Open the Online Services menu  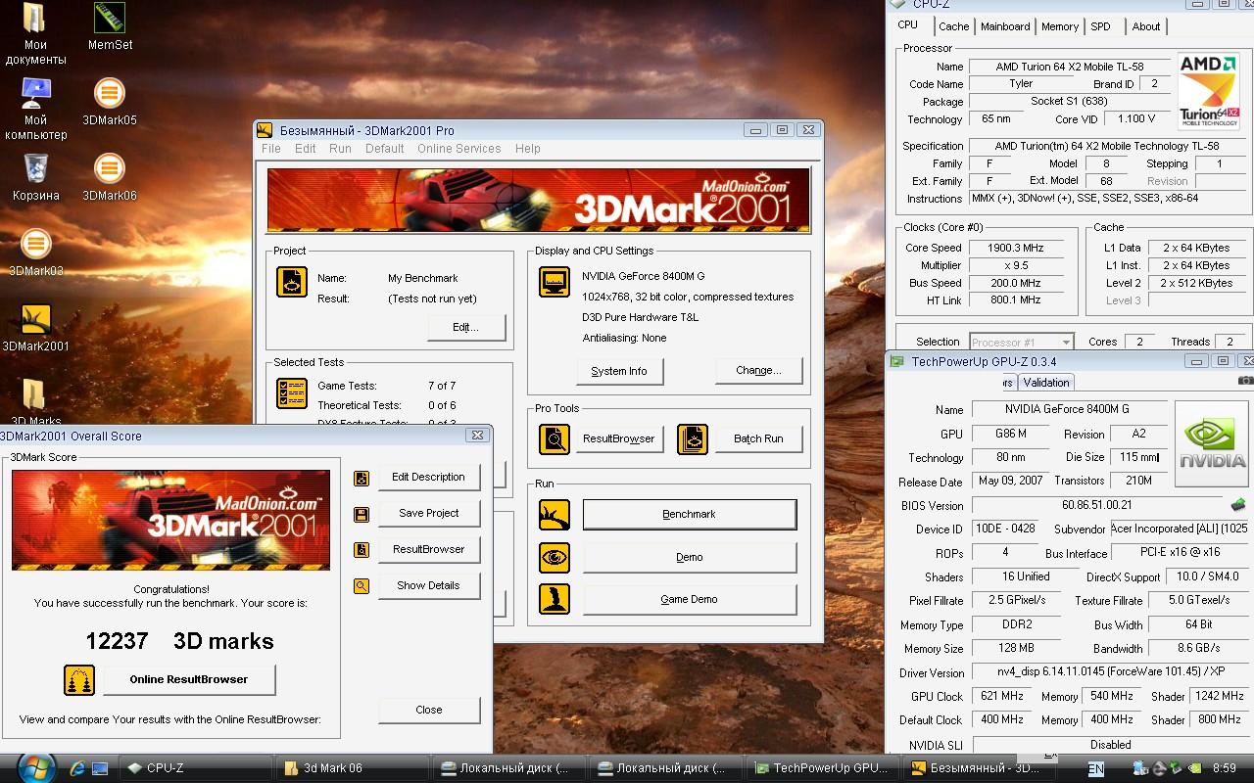pos(458,149)
